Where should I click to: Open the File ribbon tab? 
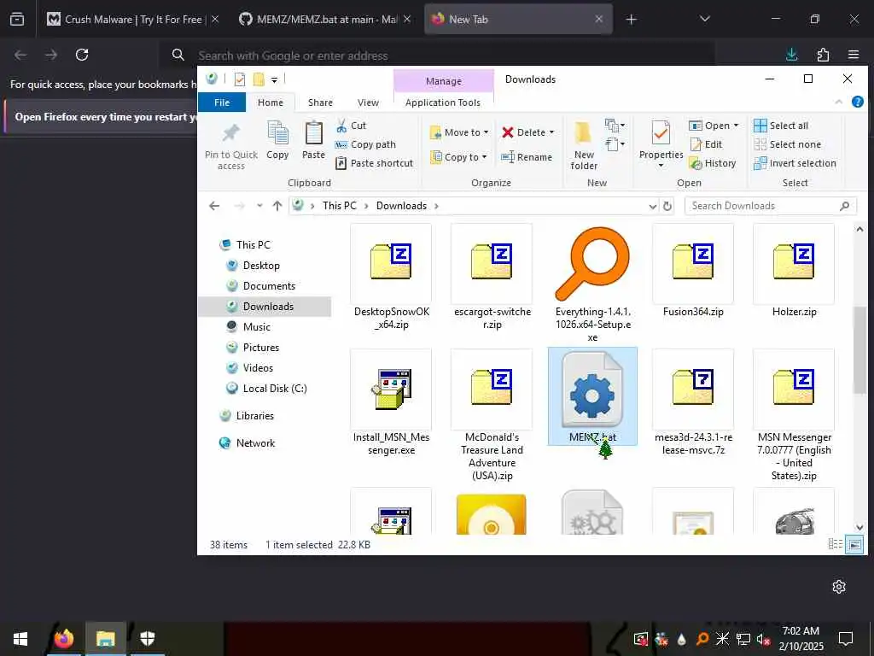[222, 102]
